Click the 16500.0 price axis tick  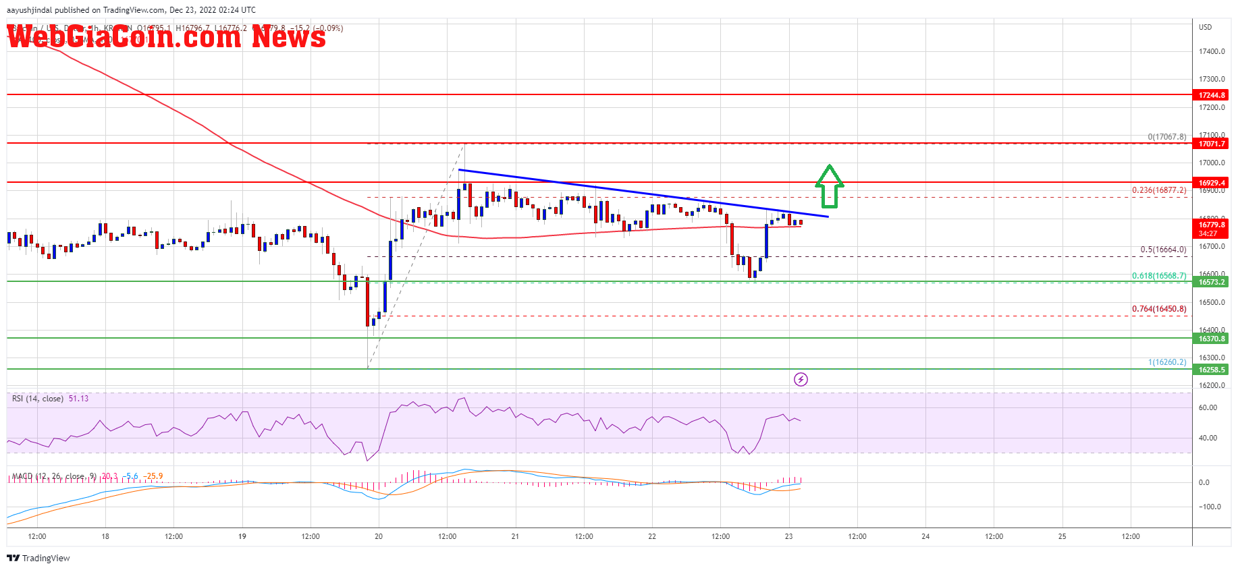(1212, 302)
